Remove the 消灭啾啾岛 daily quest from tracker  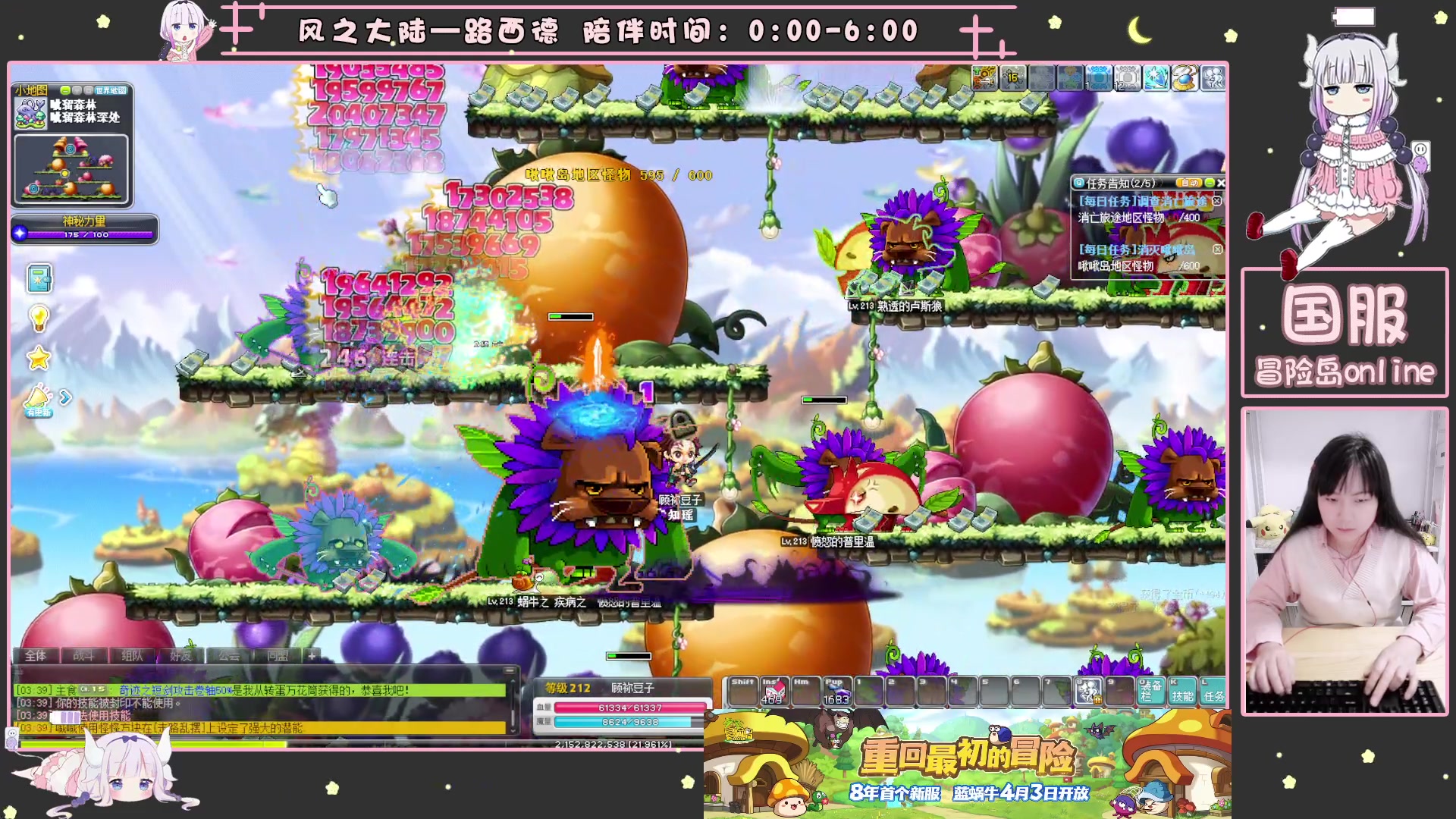(x=1217, y=249)
